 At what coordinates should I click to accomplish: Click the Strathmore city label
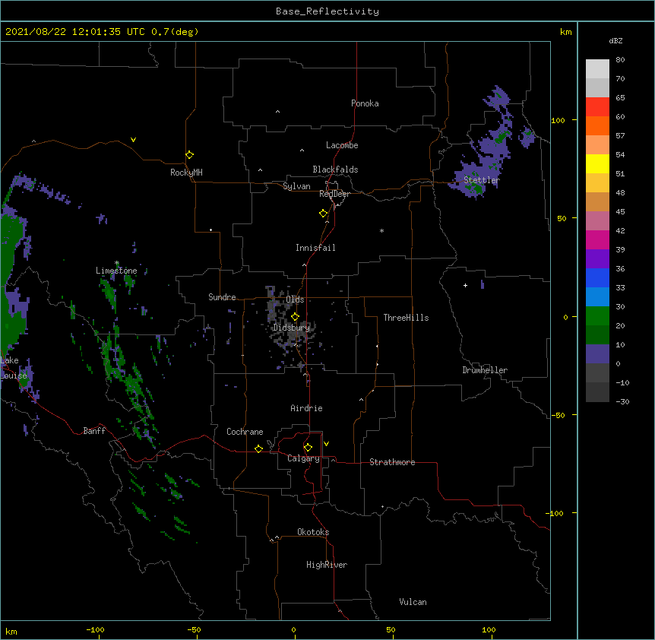pyautogui.click(x=392, y=462)
